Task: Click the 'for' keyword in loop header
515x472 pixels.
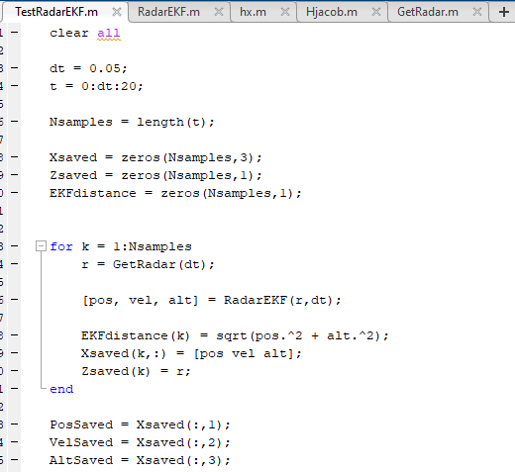Action: pos(61,246)
